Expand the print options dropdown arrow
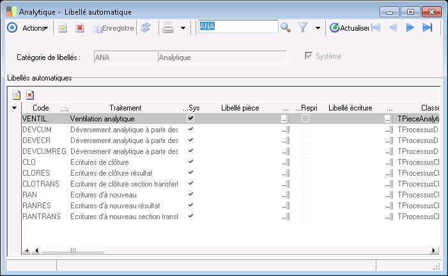Image resolution: width=448 pixels, height=276 pixels. coord(183,28)
